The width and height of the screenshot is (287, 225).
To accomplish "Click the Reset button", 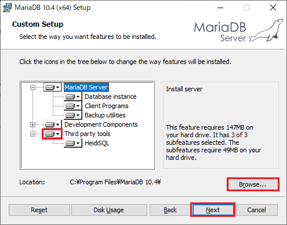I will pos(39,210).
